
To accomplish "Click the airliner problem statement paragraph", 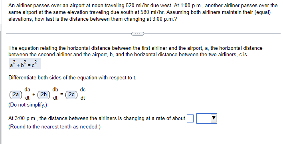I will 143,12.
